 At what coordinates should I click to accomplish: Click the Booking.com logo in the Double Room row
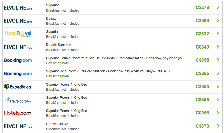pyautogui.click(x=18, y=60)
